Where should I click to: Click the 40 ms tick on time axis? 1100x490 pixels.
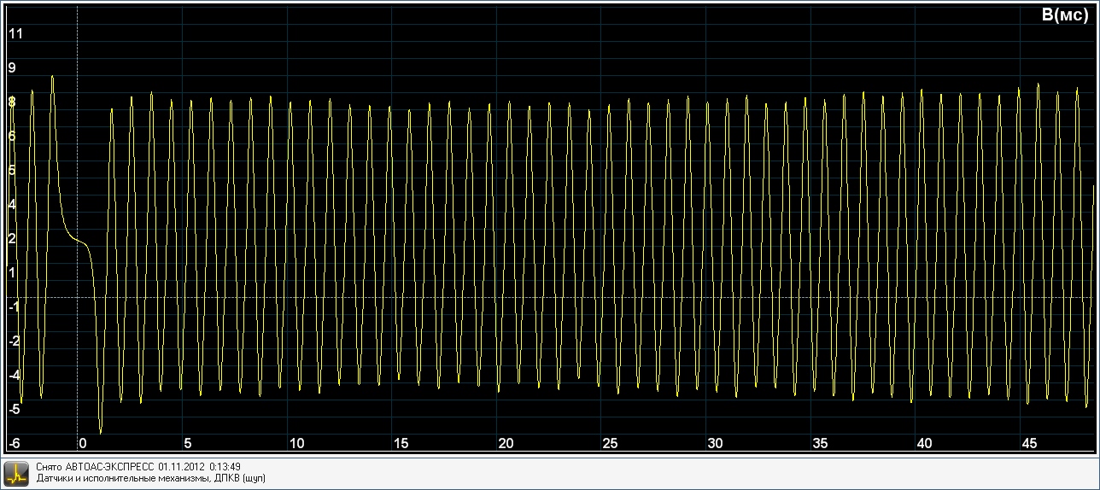coord(924,444)
